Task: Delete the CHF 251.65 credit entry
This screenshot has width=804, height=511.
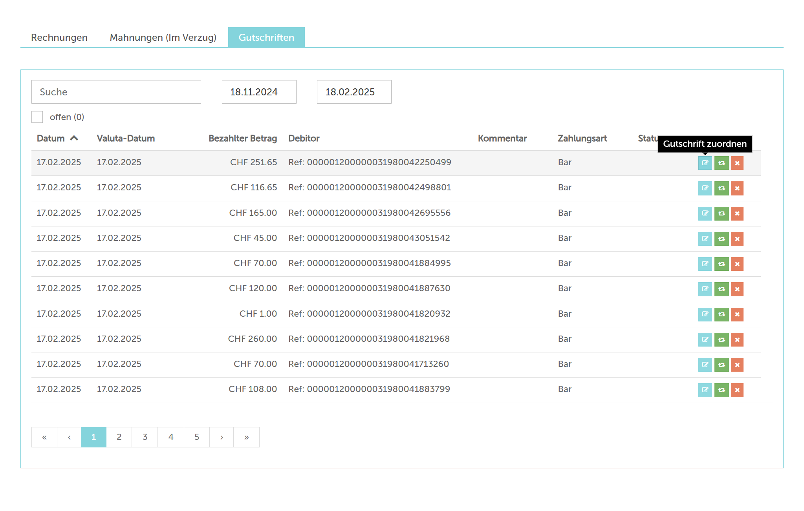Action: 737,163
